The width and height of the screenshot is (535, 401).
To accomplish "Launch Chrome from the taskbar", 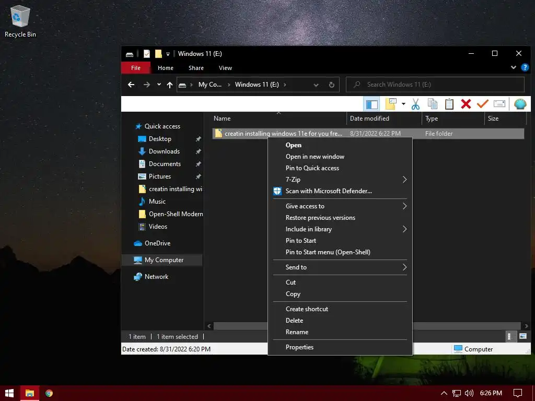I will point(49,393).
